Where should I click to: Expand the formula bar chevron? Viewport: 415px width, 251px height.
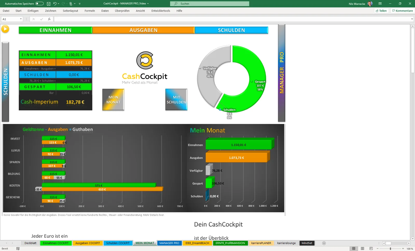point(412,19)
